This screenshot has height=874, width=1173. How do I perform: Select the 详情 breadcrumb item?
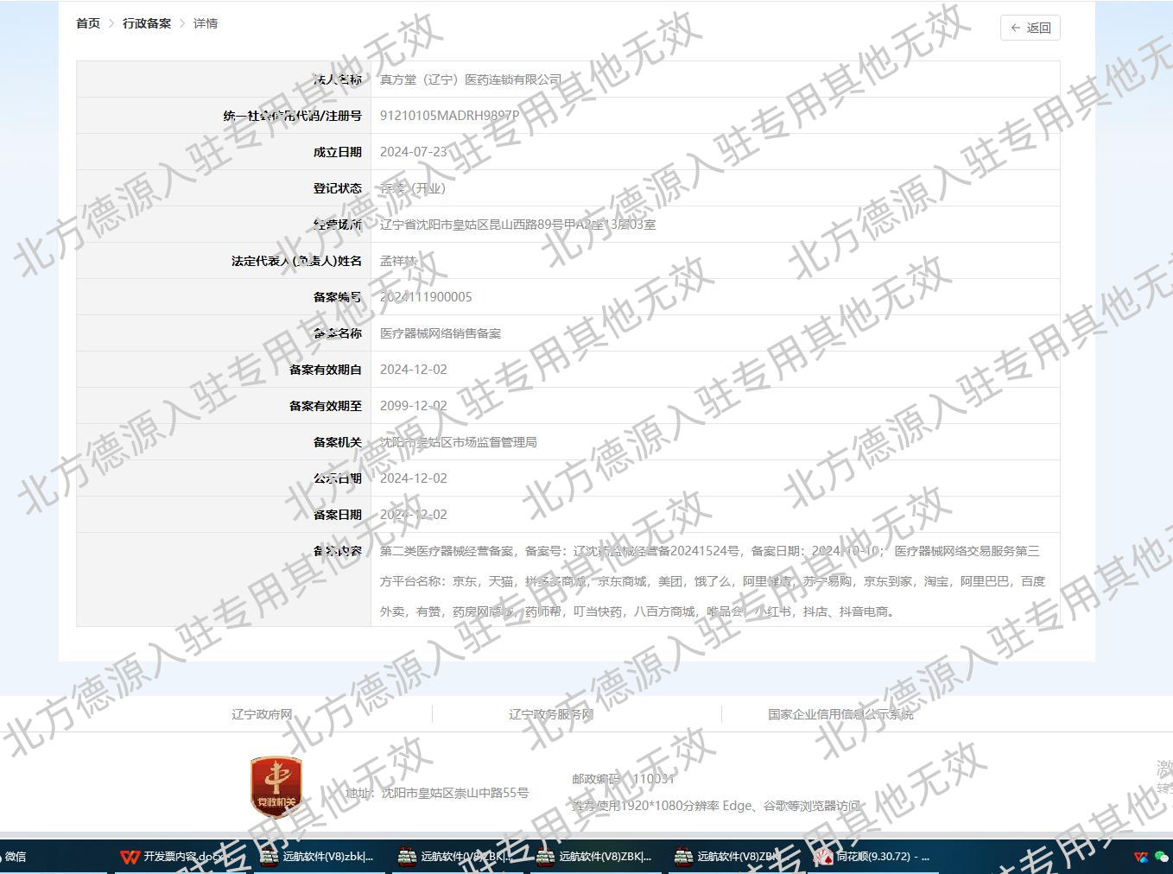point(206,23)
